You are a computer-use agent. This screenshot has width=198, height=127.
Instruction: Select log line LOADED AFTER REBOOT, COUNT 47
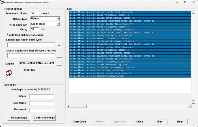130,30
